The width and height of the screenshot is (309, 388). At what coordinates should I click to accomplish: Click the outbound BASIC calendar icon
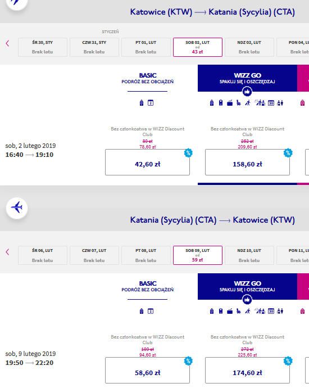tap(151, 103)
